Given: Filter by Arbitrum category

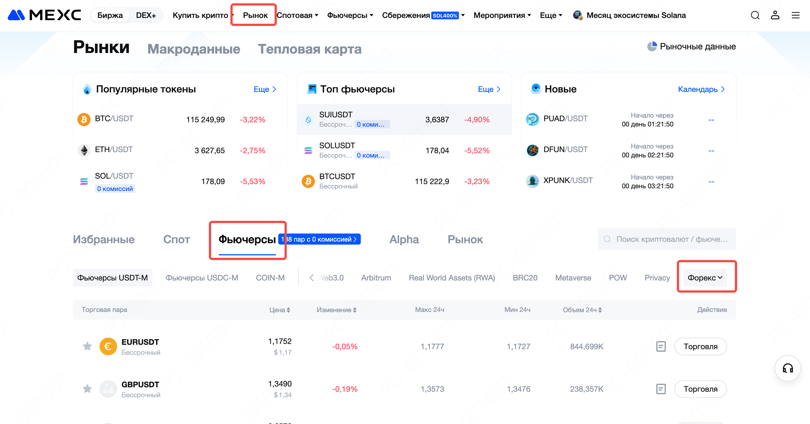Looking at the screenshot, I should click(376, 278).
